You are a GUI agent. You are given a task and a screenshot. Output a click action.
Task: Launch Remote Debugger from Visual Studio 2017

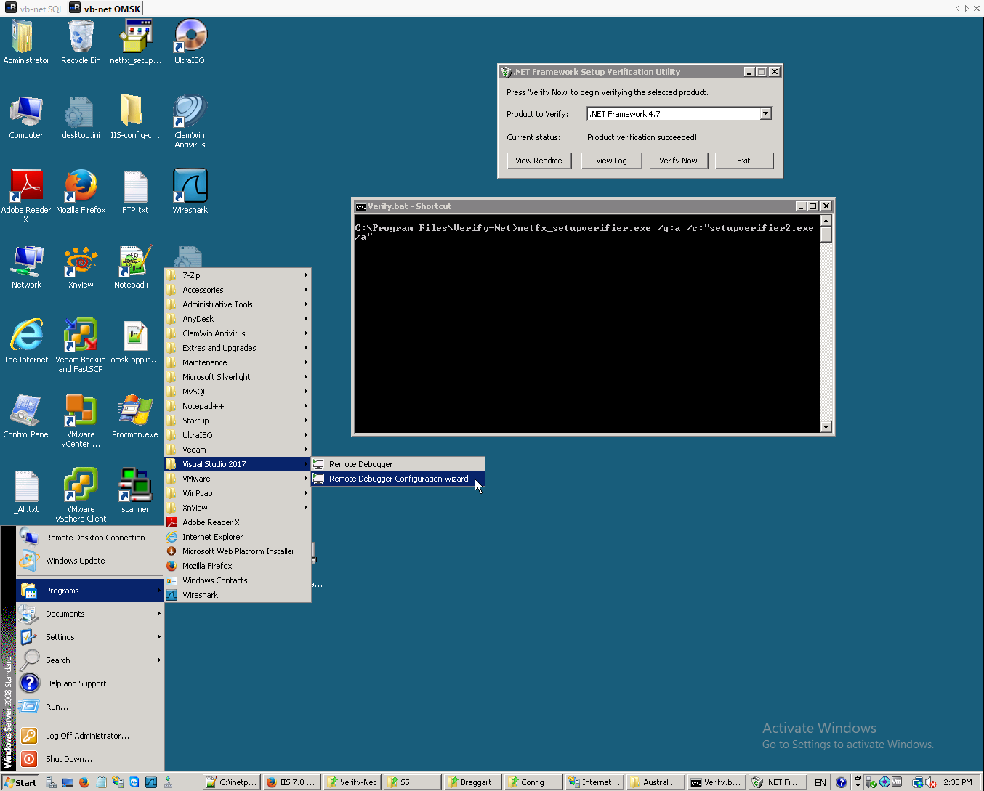(398, 464)
